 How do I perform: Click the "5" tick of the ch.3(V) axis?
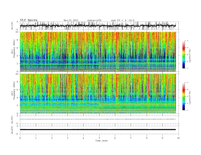point(18,116)
